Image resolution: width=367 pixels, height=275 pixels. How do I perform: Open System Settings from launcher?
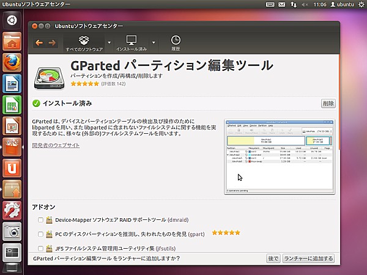coord(12,210)
